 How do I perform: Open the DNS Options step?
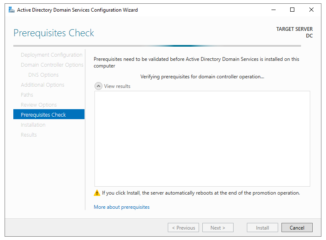[43, 75]
